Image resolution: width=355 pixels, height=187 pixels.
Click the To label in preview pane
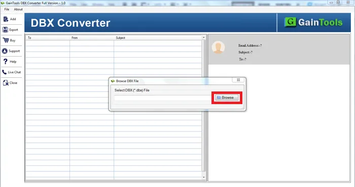tap(242, 59)
